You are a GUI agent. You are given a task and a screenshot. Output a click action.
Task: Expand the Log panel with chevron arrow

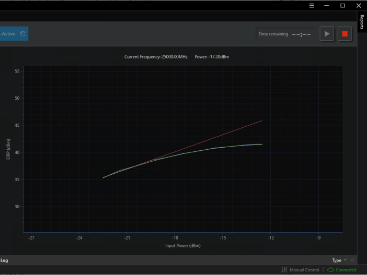click(353, 260)
